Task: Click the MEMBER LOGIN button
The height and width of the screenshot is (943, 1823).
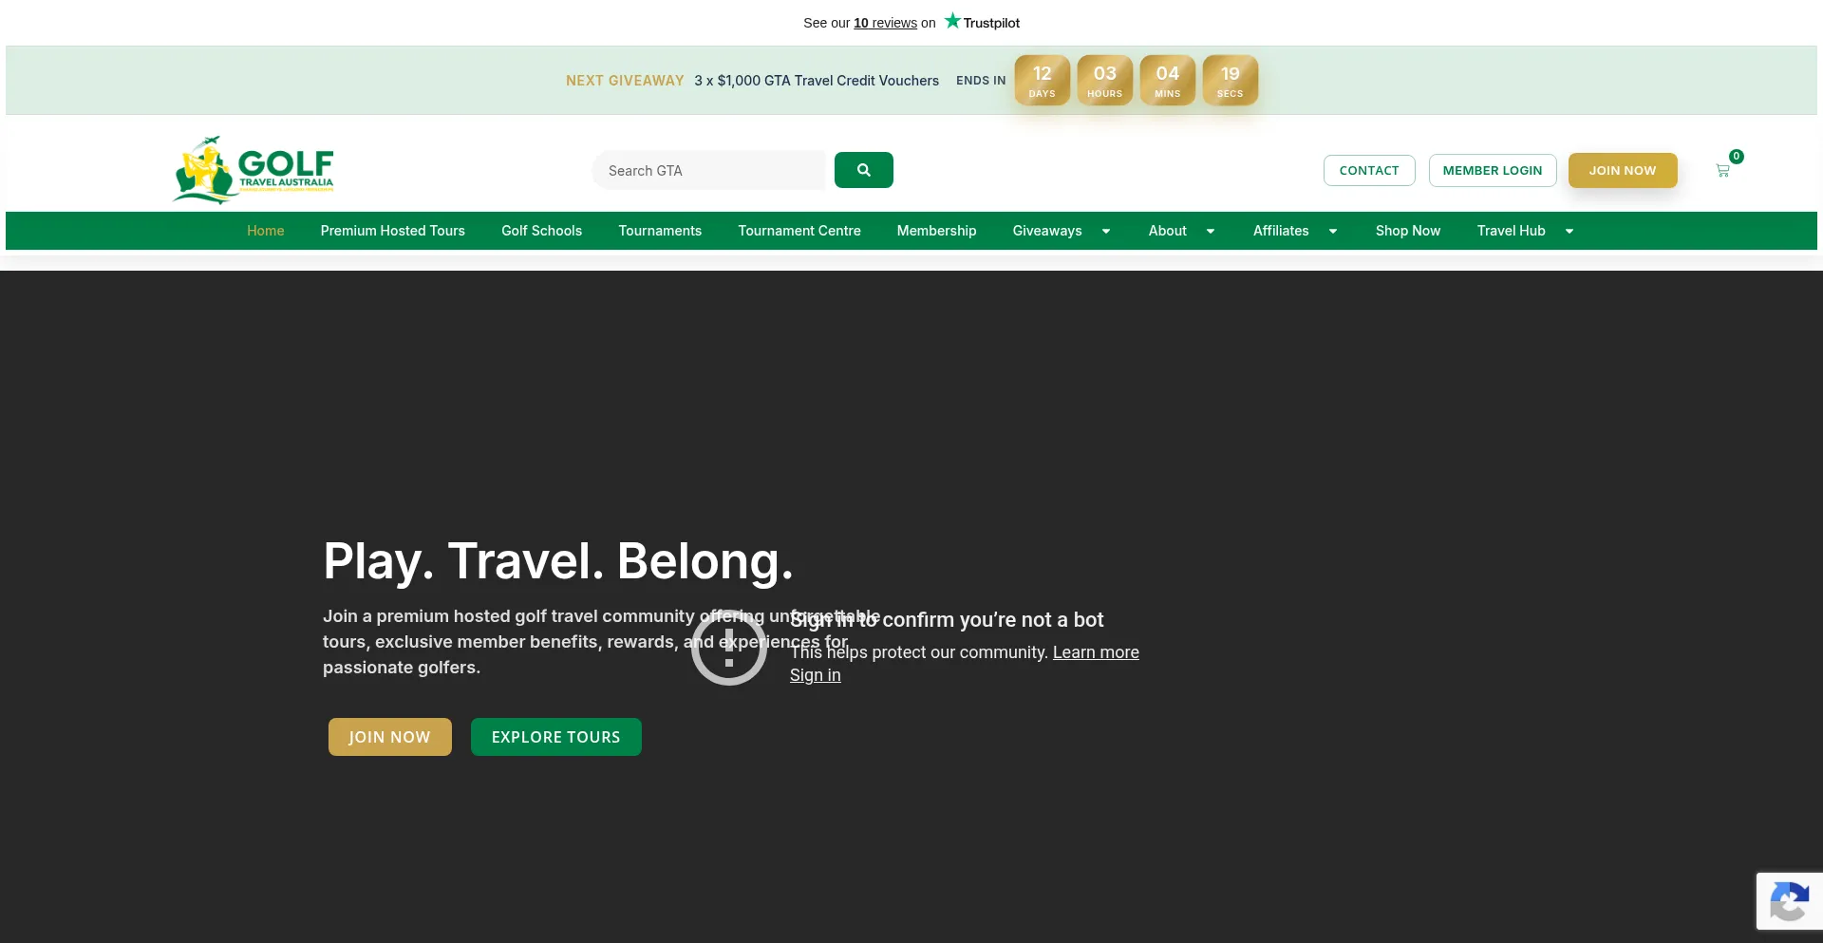Action: point(1493,170)
